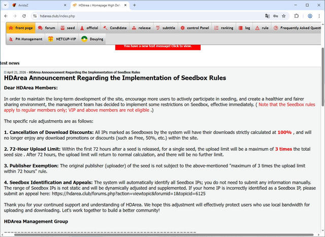Click the text 'Dear HDArea Members:'

coord(30,88)
